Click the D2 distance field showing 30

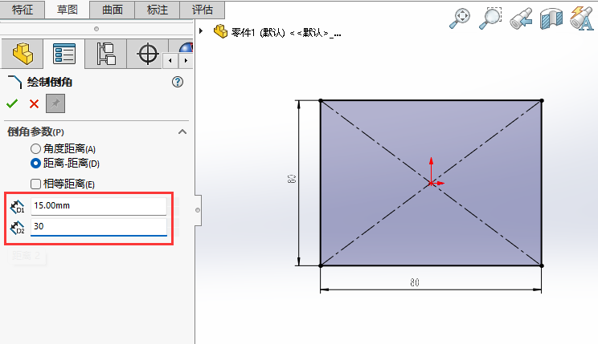[99, 226]
